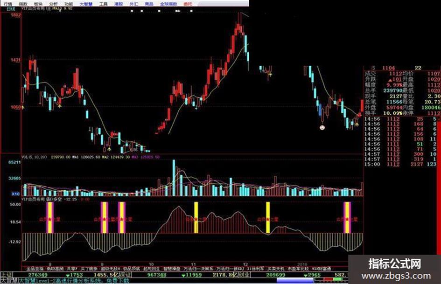
Task: Select the 市盈率比较 indicator tab
Action: pyautogui.click(x=298, y=269)
